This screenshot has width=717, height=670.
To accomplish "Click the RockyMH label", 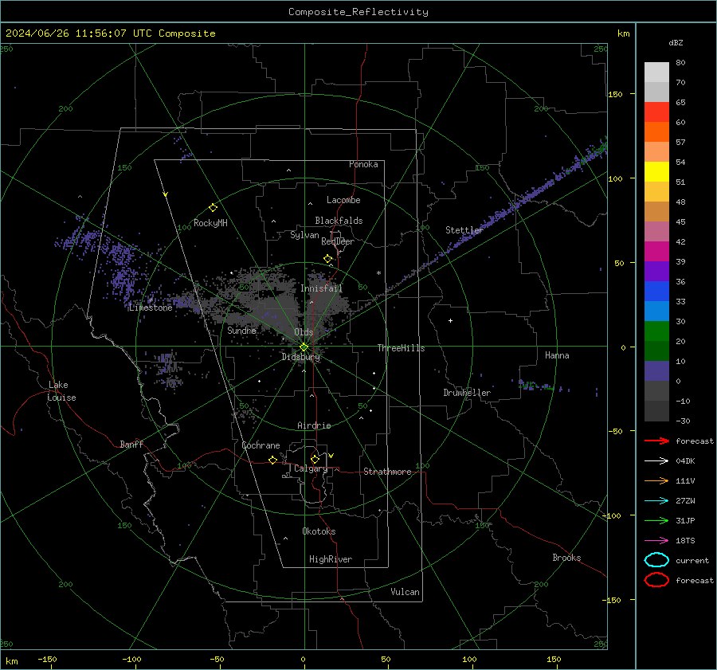I will [x=210, y=223].
